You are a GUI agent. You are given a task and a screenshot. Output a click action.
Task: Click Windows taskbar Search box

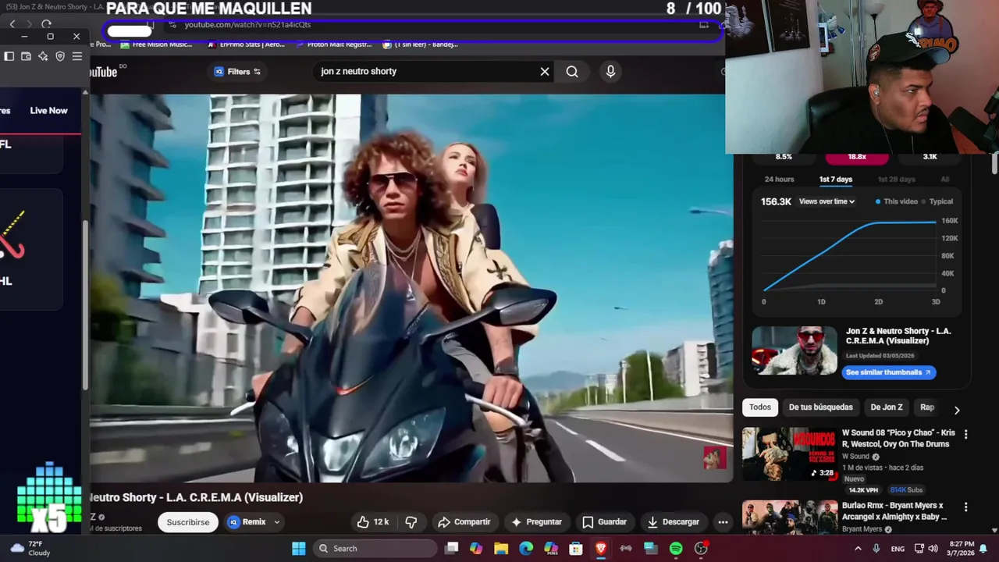(x=375, y=549)
